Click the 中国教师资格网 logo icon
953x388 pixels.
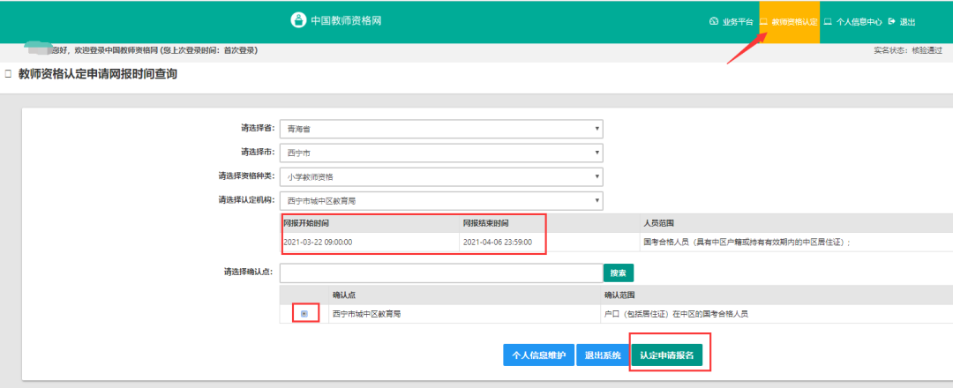pos(298,20)
